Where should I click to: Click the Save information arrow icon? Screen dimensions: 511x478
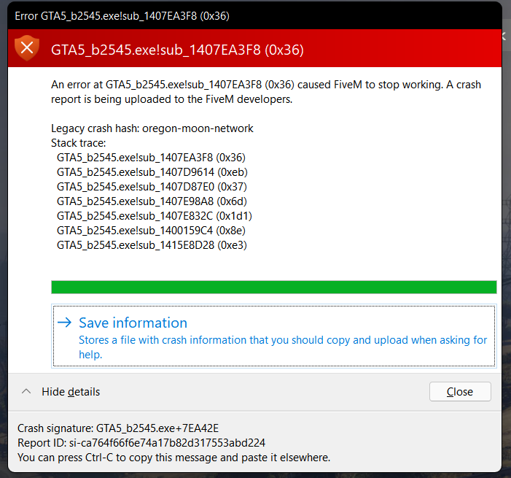(x=65, y=323)
